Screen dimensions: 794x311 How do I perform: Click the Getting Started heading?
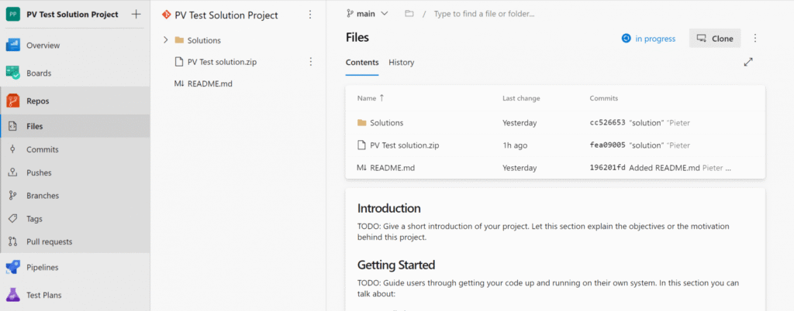click(396, 265)
